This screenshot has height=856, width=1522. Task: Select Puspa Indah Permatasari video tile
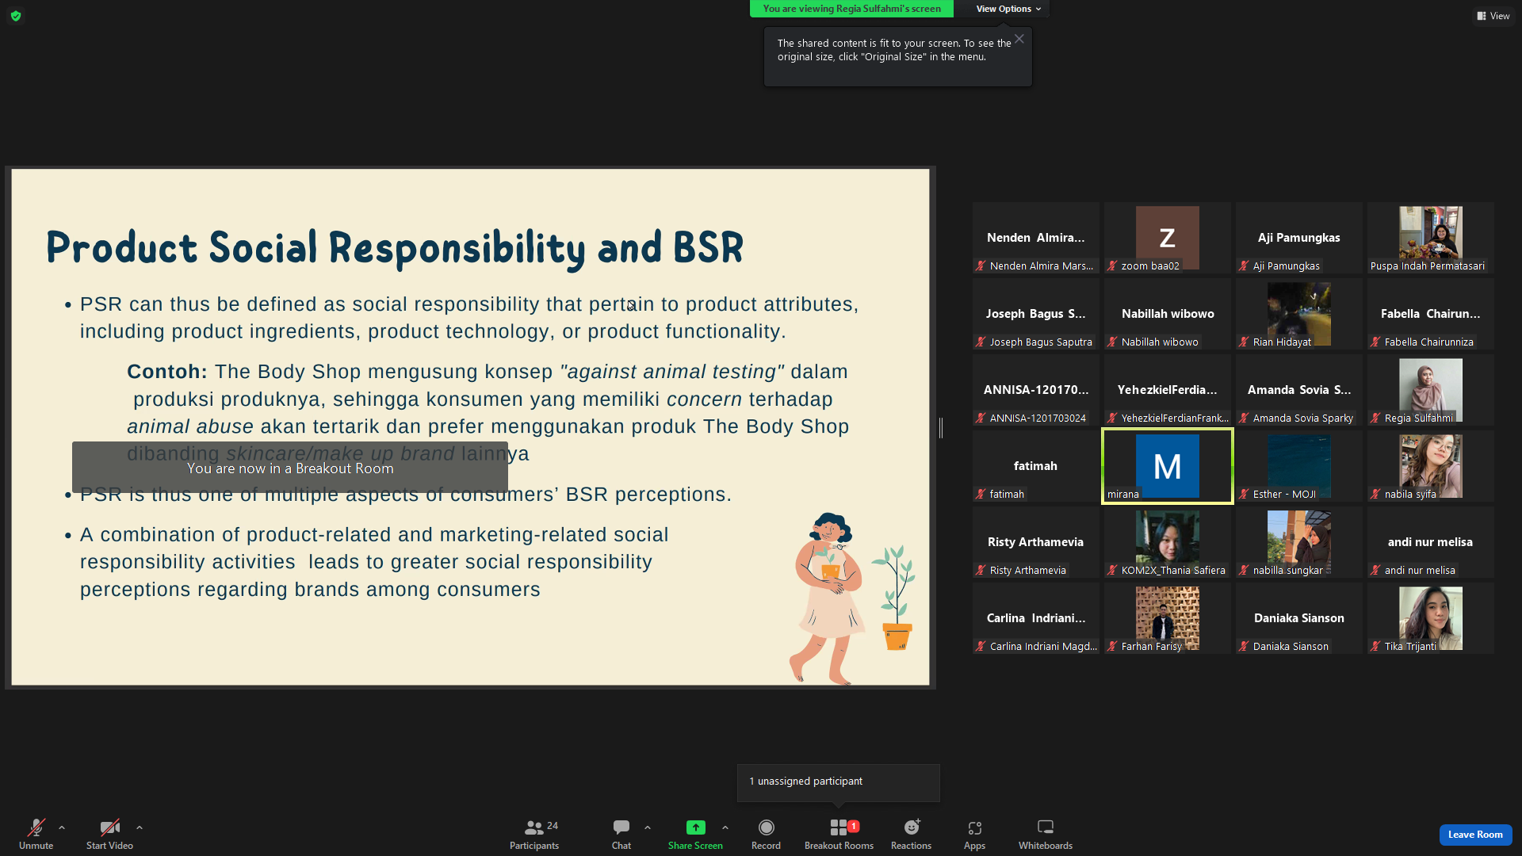coord(1431,238)
